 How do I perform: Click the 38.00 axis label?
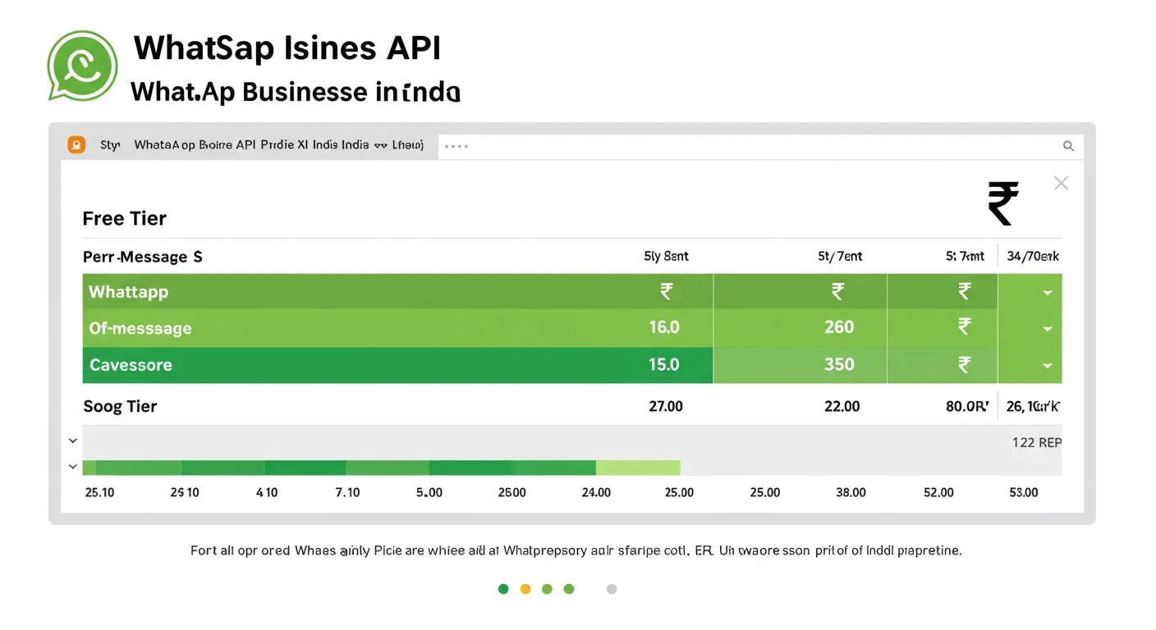point(851,492)
